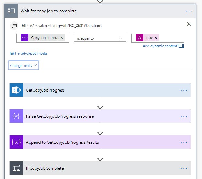202x179 pixels.
Task: Click the plus icon beside Add dynamic content
Action: [181, 46]
